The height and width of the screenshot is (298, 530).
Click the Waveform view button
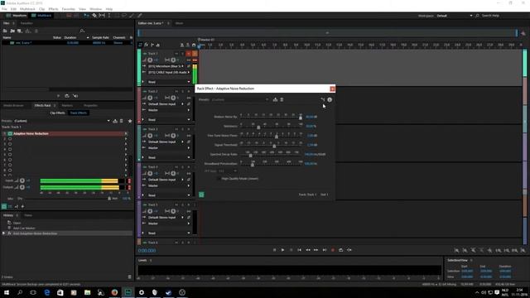(17, 16)
